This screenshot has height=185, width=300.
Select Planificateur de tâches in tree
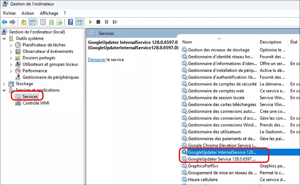(44, 45)
